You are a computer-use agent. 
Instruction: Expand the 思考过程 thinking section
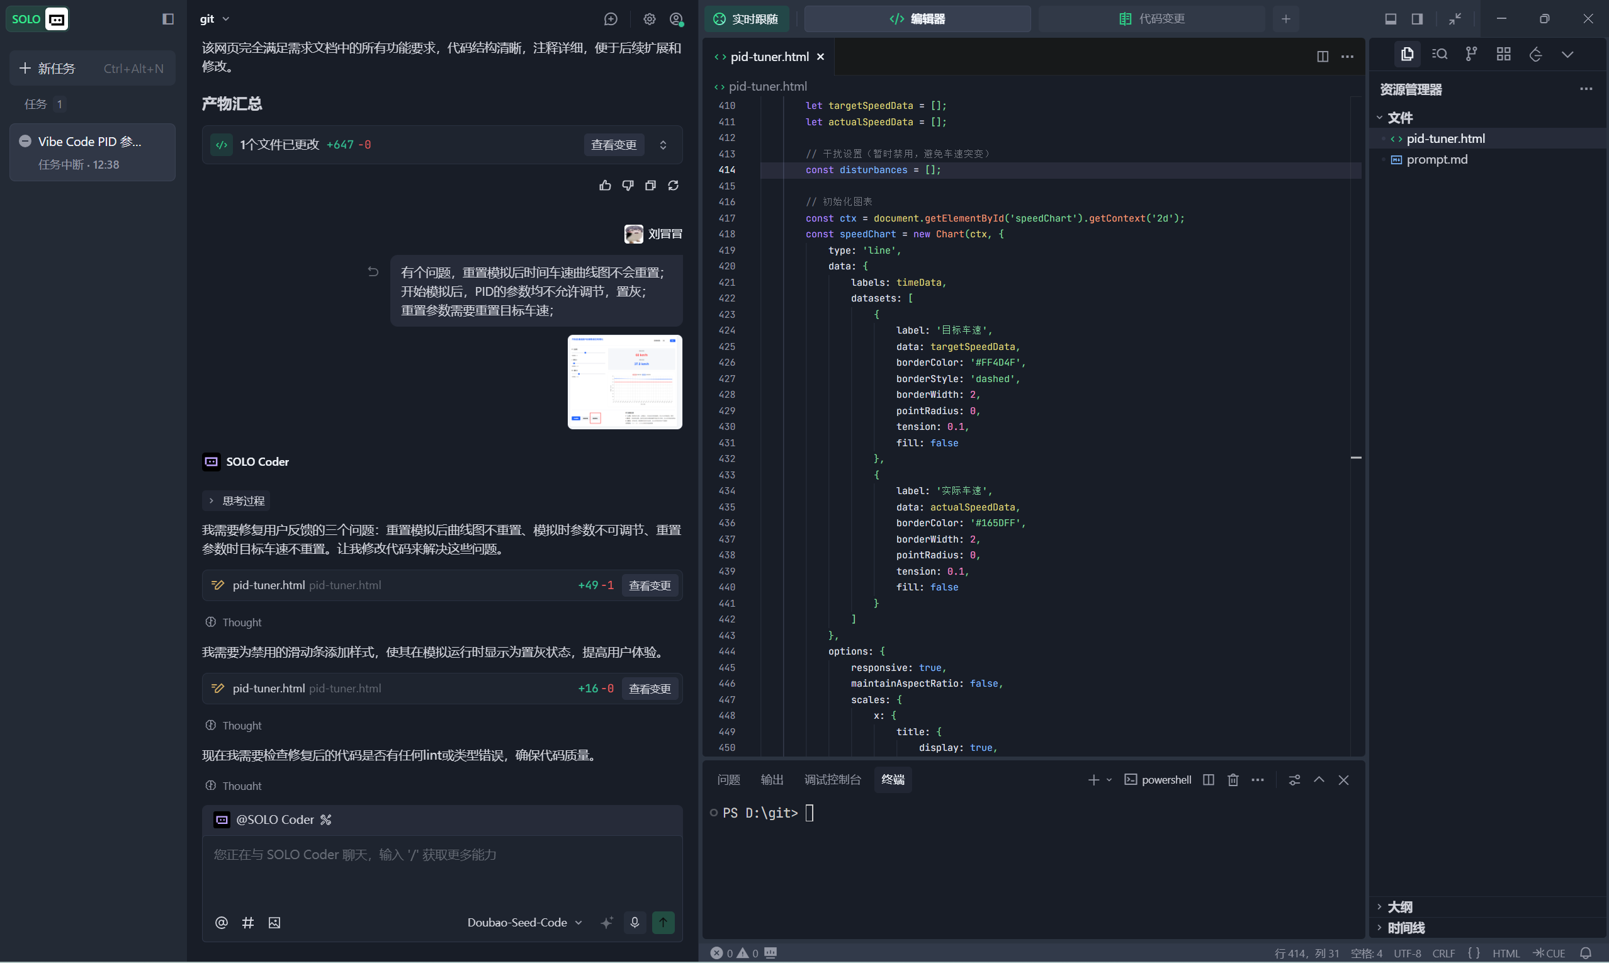tap(236, 500)
